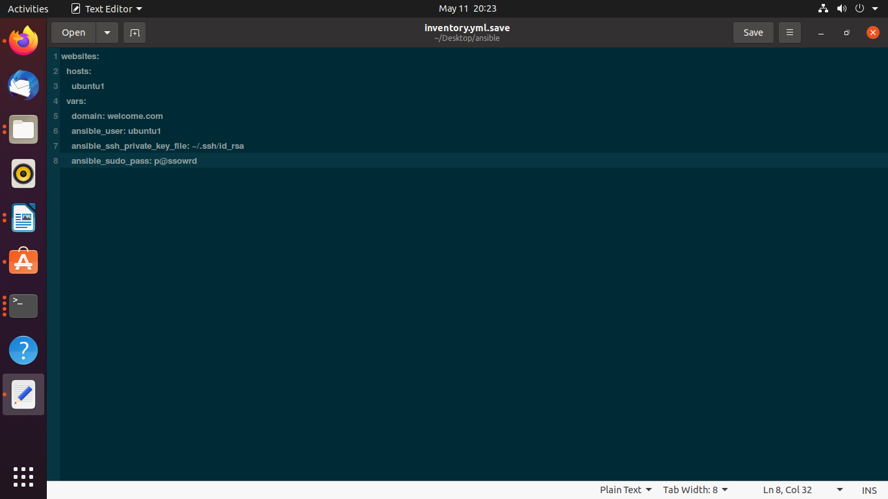888x499 pixels.
Task: Open Go to Line via Ln 8 Col 32
Action: pos(787,490)
